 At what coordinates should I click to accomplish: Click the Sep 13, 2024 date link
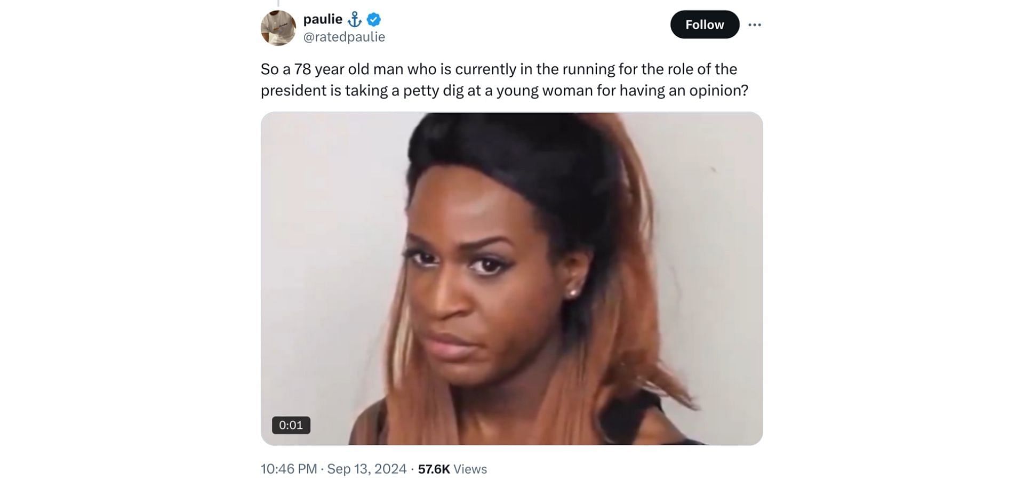(x=366, y=469)
